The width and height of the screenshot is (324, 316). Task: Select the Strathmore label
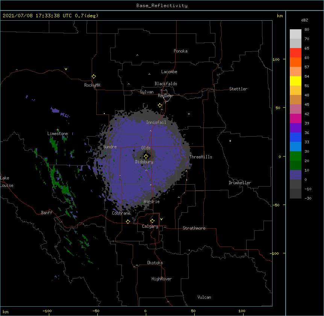coord(194,228)
